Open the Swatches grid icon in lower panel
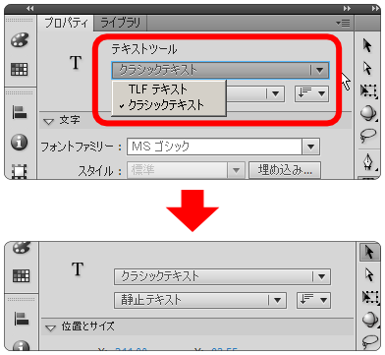The height and width of the screenshot is (355, 385). click(21, 275)
